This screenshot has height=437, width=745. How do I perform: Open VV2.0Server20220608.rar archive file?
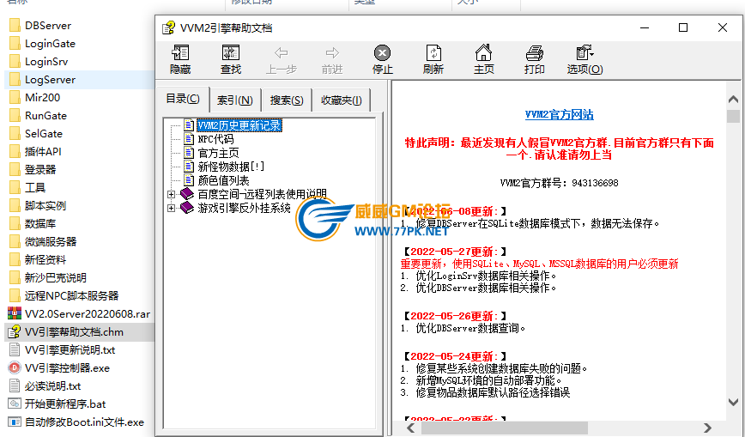point(87,314)
